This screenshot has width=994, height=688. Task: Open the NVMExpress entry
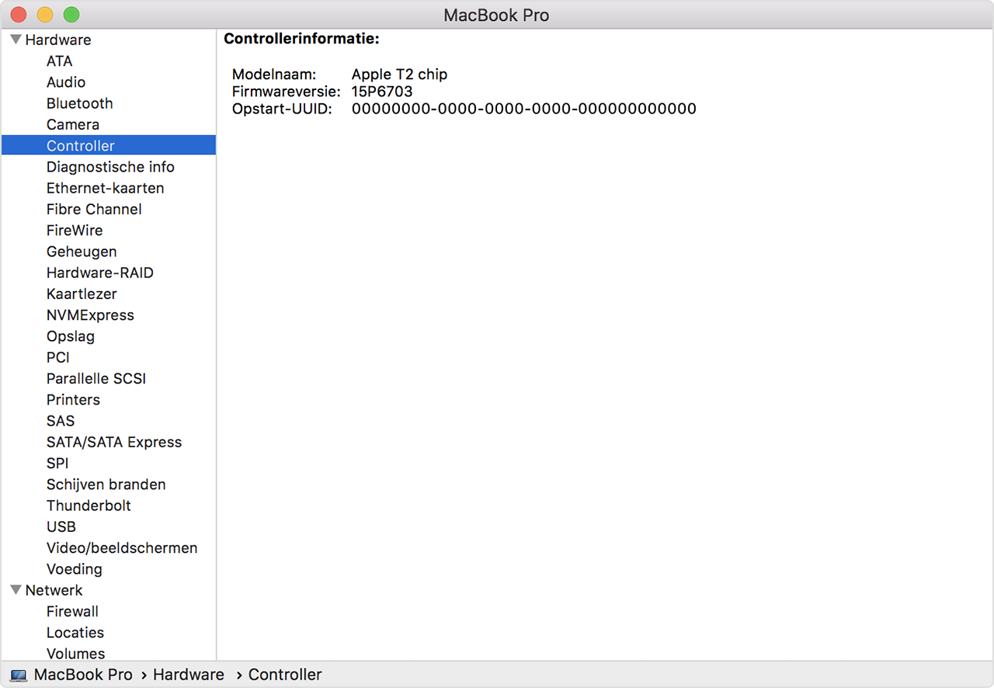click(x=90, y=315)
